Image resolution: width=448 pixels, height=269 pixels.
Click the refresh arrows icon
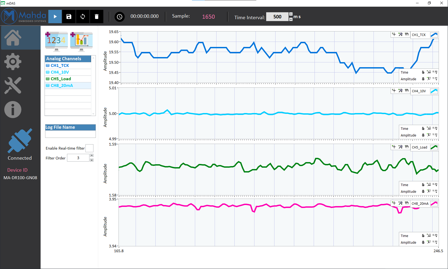coord(83,17)
